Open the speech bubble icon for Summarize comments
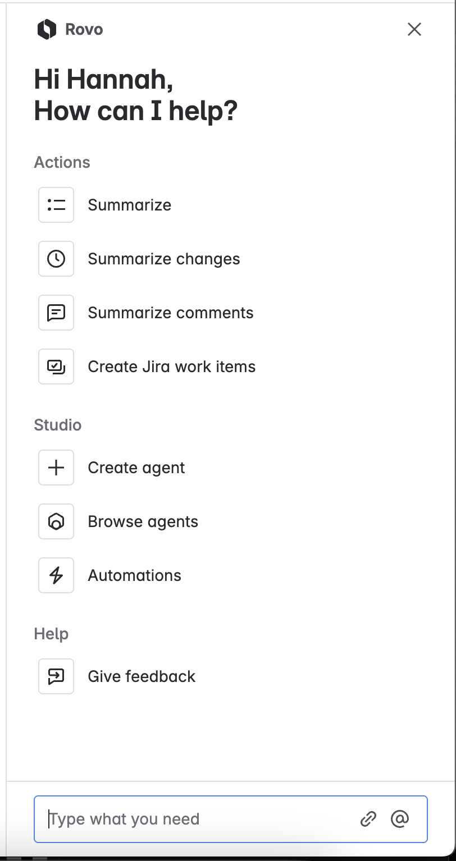The height and width of the screenshot is (861, 456). point(56,313)
